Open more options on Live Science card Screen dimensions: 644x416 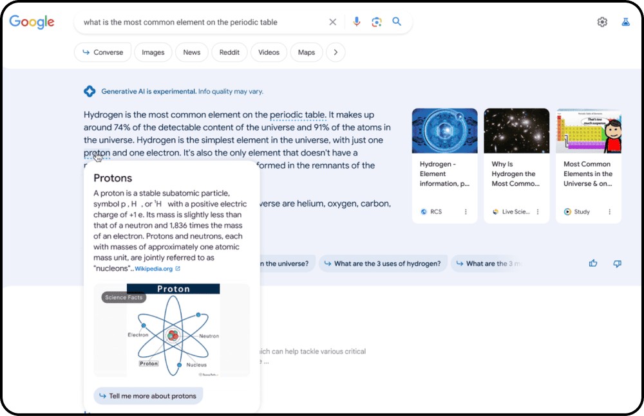[538, 212]
